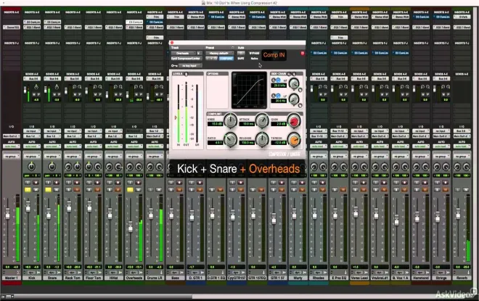Click the RATIO value field showing 4.0:1
The height and width of the screenshot is (301, 479).
[215, 143]
